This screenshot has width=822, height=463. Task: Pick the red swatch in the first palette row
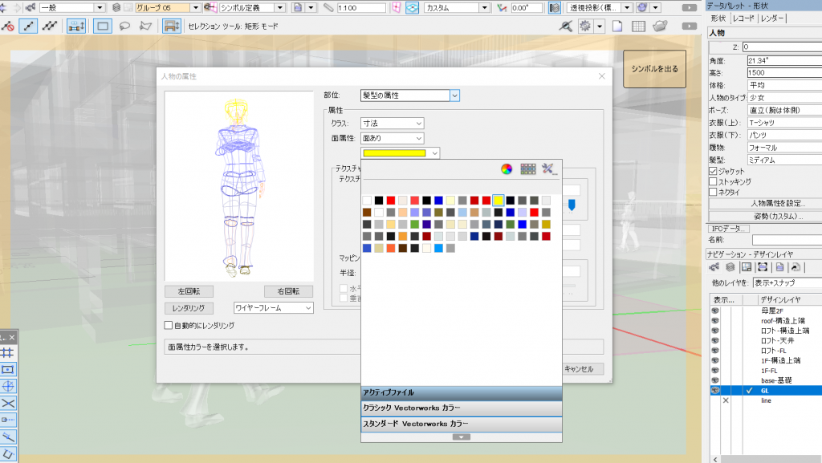click(x=390, y=200)
